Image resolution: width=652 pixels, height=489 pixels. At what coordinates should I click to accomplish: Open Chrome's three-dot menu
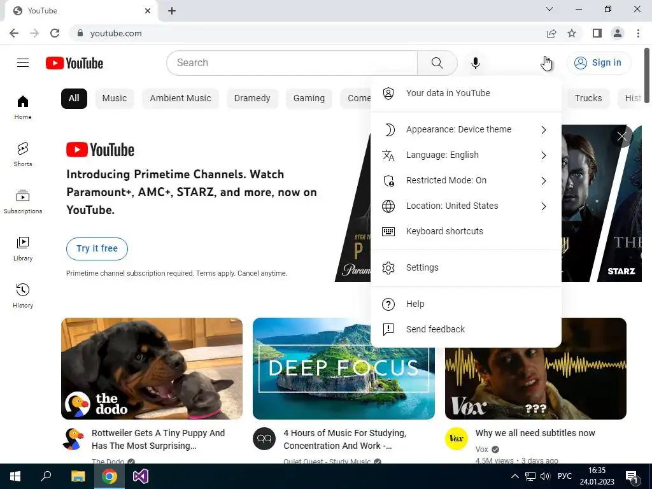[638, 33]
